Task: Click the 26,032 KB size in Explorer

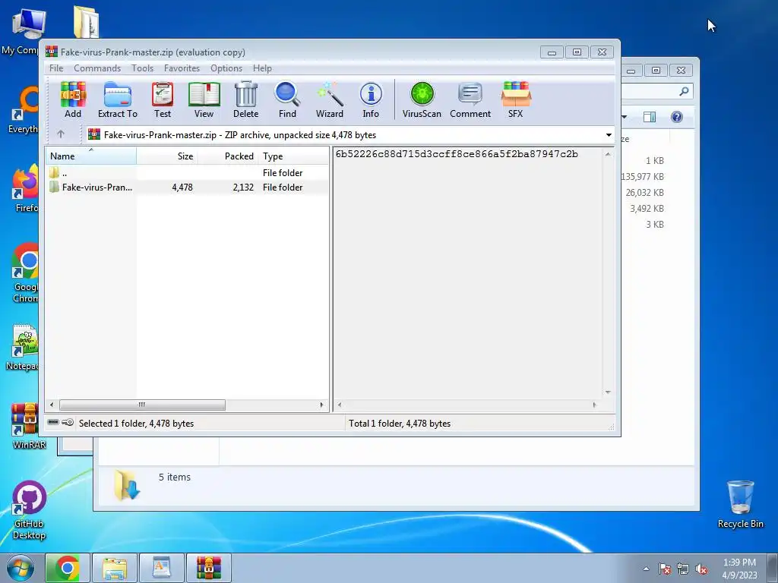Action: point(644,192)
